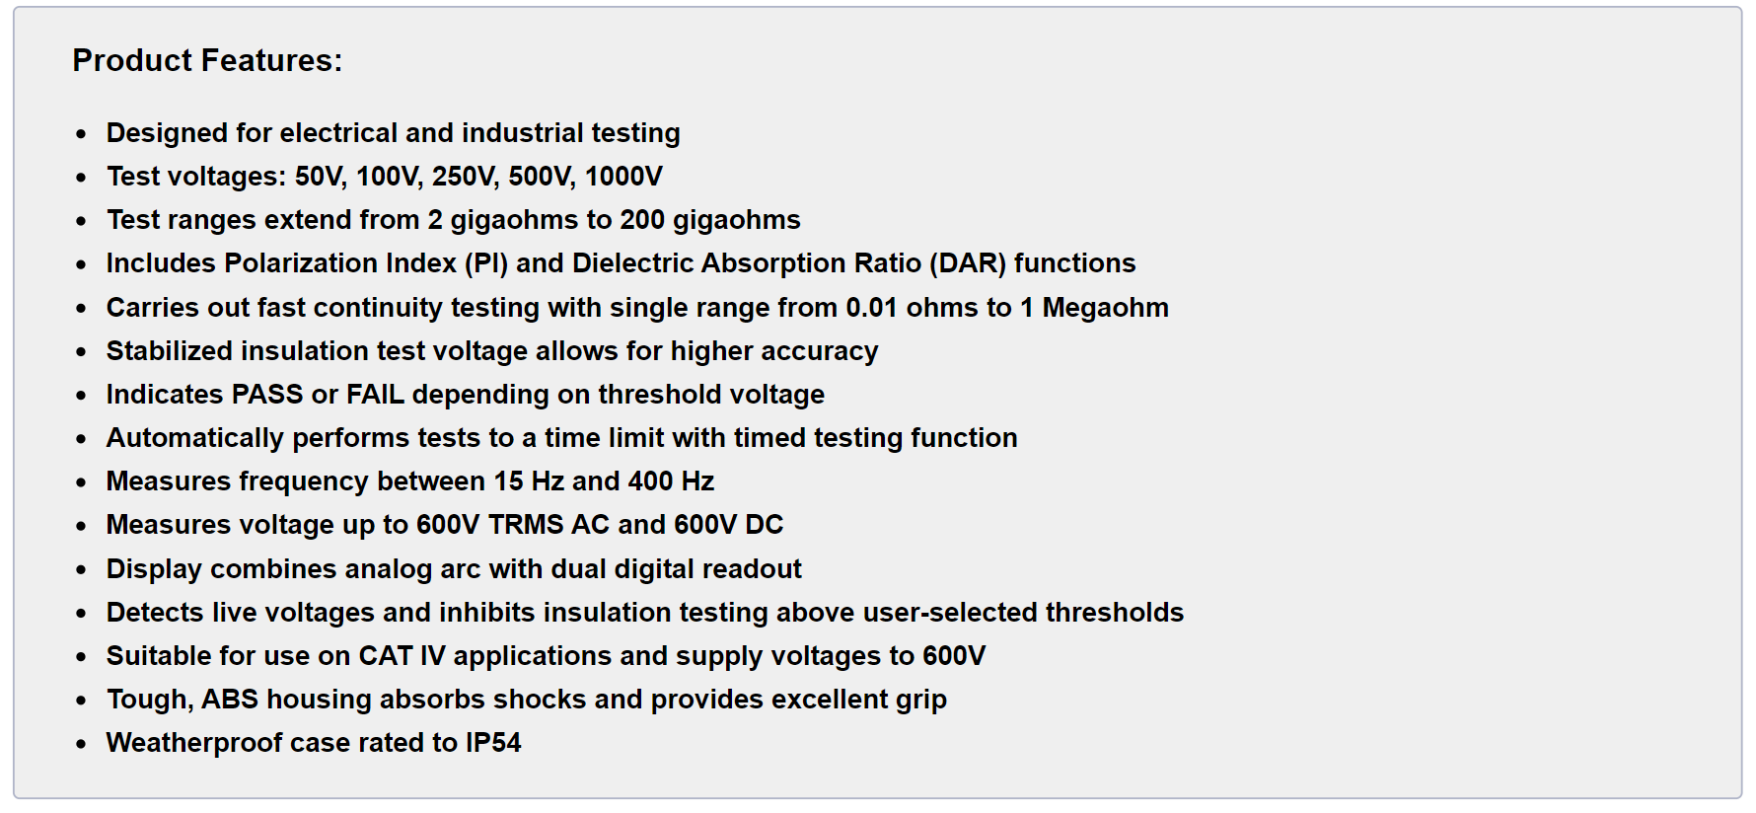The image size is (1756, 813).
Task: Click the fast continuity testing line
Action: click(637, 308)
